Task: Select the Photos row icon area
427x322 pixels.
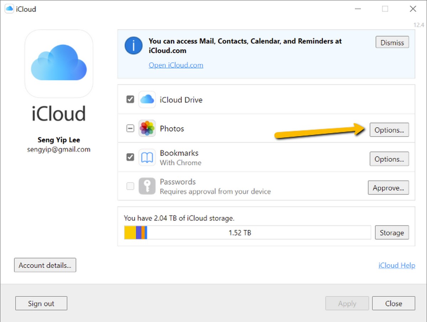Action: point(147,129)
